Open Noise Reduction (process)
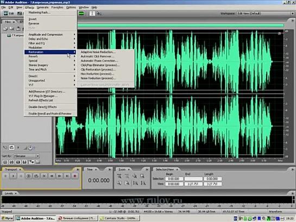 point(105,78)
